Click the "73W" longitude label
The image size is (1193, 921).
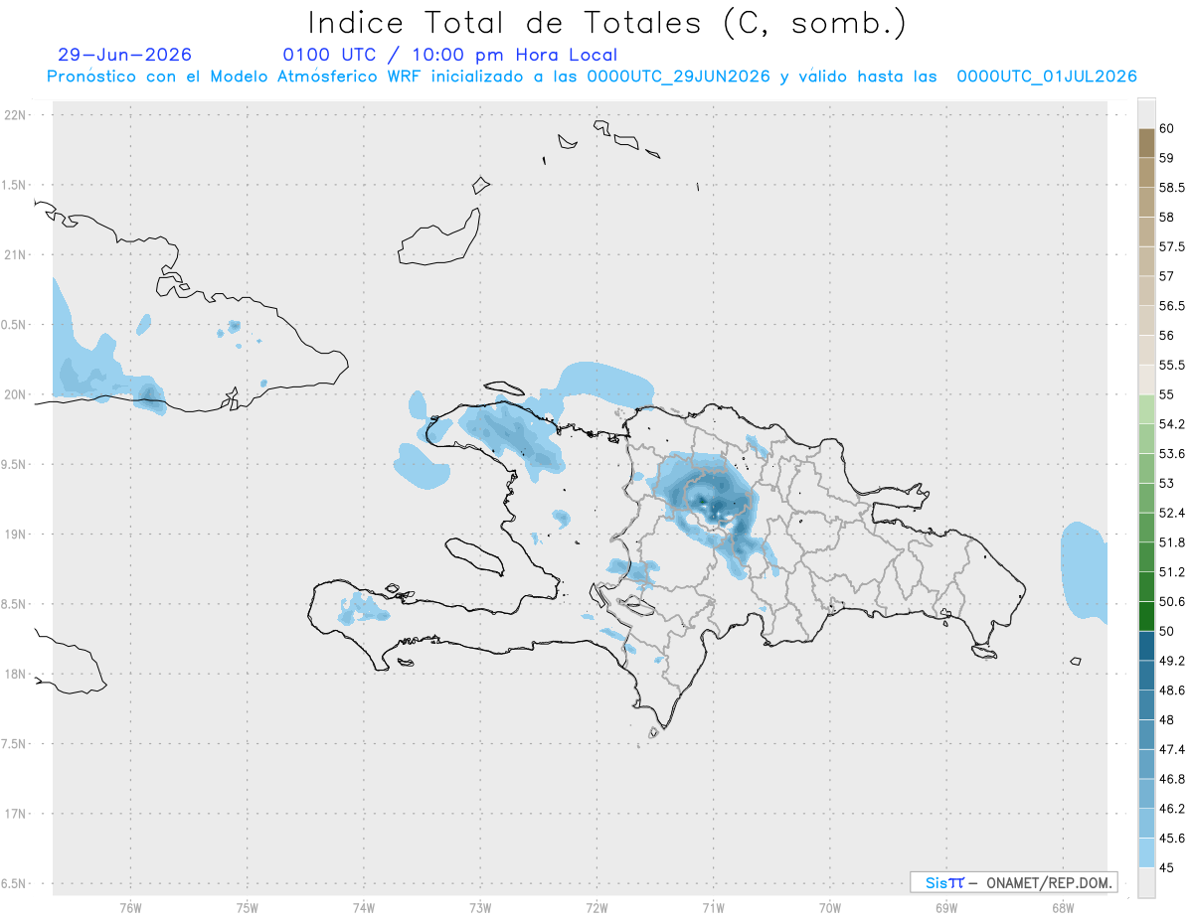pyautogui.click(x=480, y=908)
